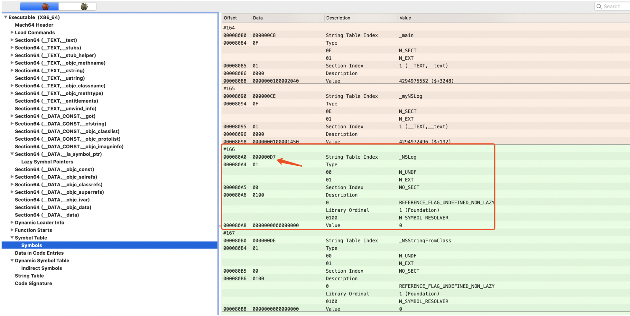Select Section64 (__TEXT,__entitlements)

tap(56, 101)
